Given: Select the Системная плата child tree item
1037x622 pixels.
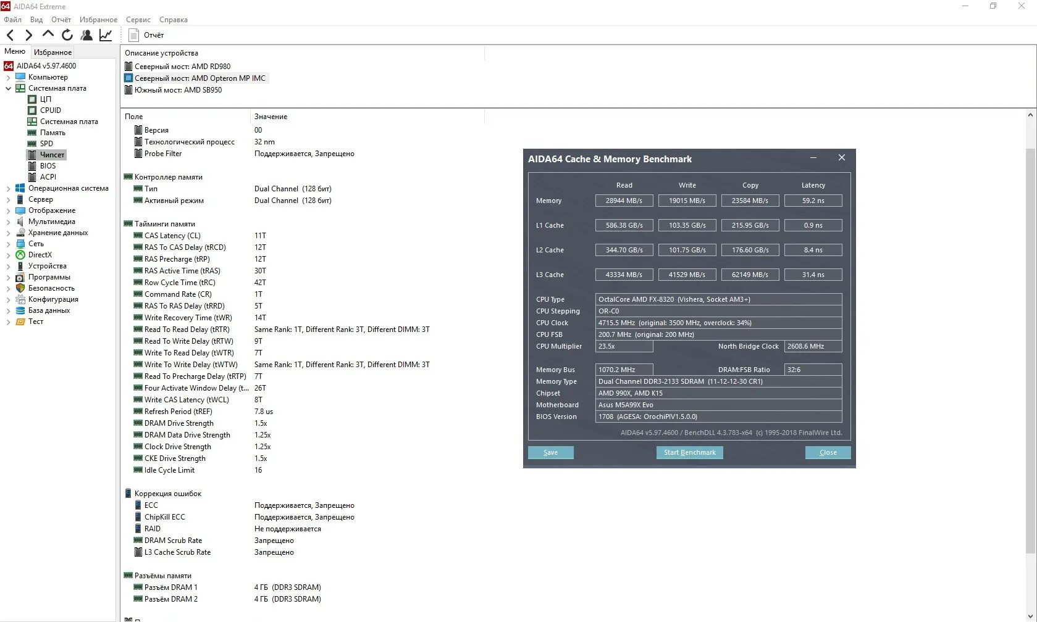Looking at the screenshot, I should [63, 122].
